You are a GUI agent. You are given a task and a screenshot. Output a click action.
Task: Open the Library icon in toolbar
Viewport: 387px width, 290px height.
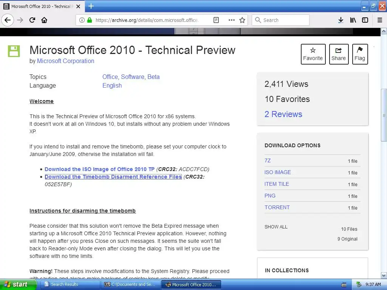[353, 20]
